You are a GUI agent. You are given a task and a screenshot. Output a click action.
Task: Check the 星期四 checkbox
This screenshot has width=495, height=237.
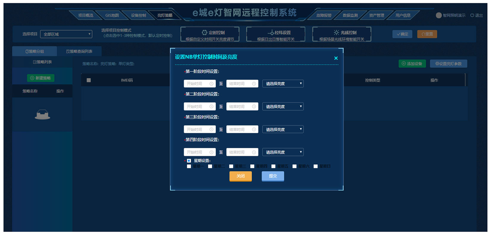[x=252, y=166]
